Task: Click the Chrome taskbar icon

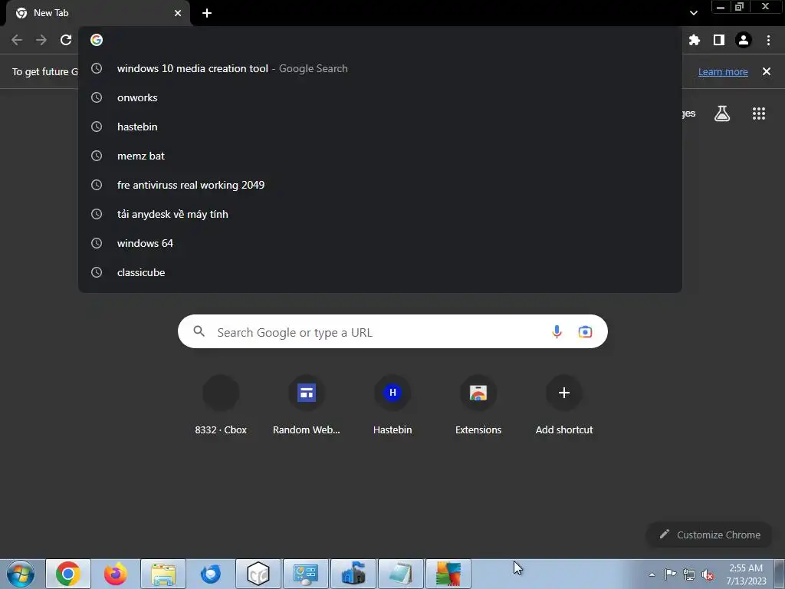Action: click(x=68, y=574)
